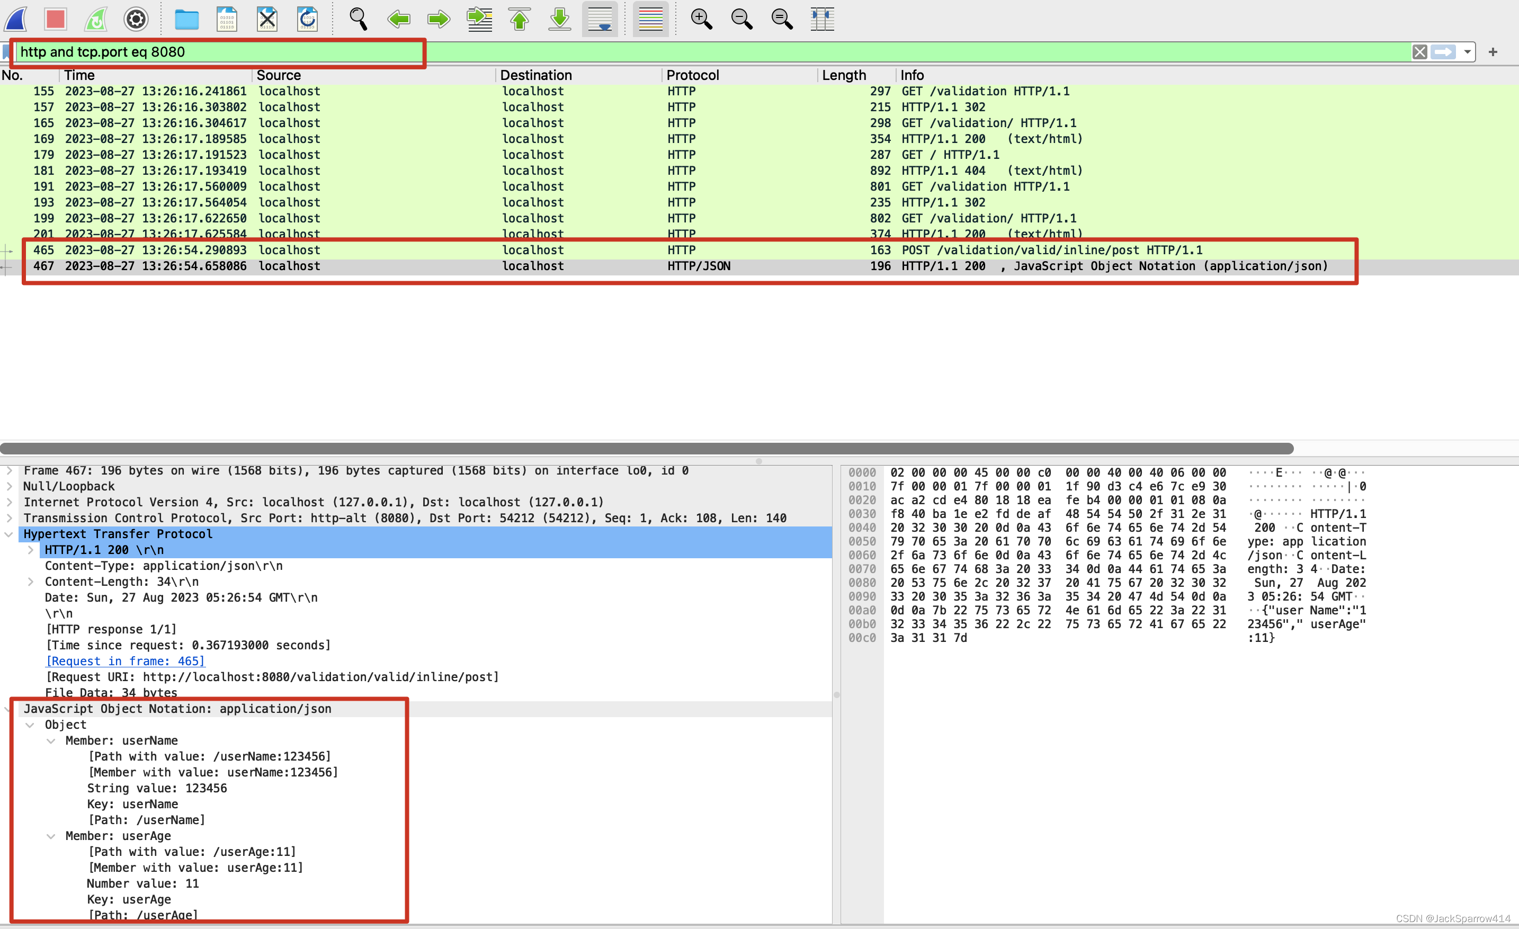Jump to the first packet
Image resolution: width=1519 pixels, height=929 pixels.
point(520,19)
